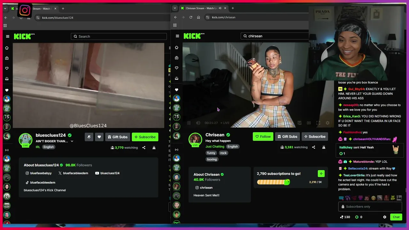
Task: Open bluefacebleedem X profile link
Action: pyautogui.click(x=73, y=173)
